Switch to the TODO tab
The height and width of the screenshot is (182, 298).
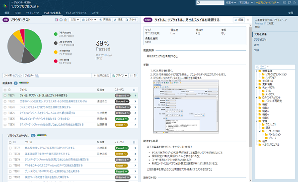tap(17, 13)
